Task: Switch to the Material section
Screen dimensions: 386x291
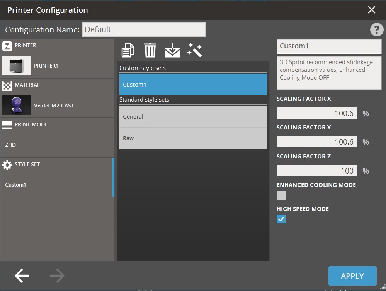Action: 57,98
